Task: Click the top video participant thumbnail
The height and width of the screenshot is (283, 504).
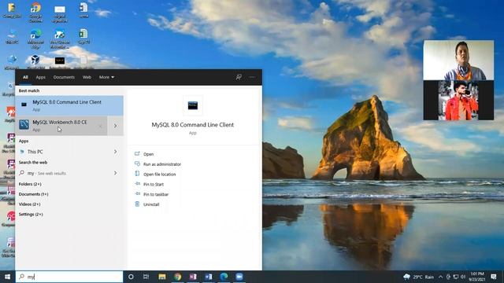Action: coord(458,60)
